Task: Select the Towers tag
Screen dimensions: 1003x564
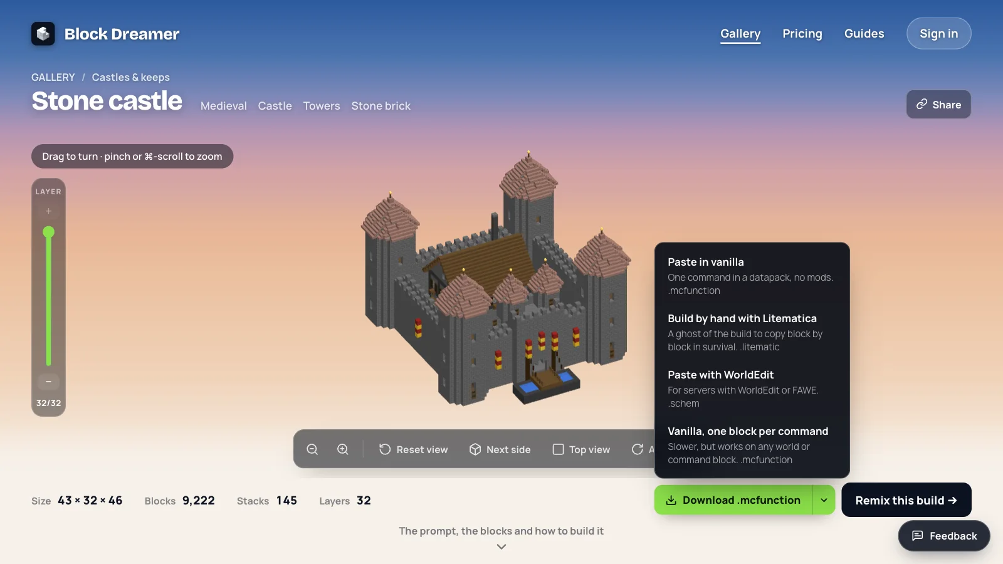Action: click(x=322, y=106)
